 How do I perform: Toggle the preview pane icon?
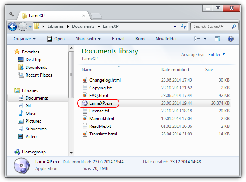[x=217, y=39]
